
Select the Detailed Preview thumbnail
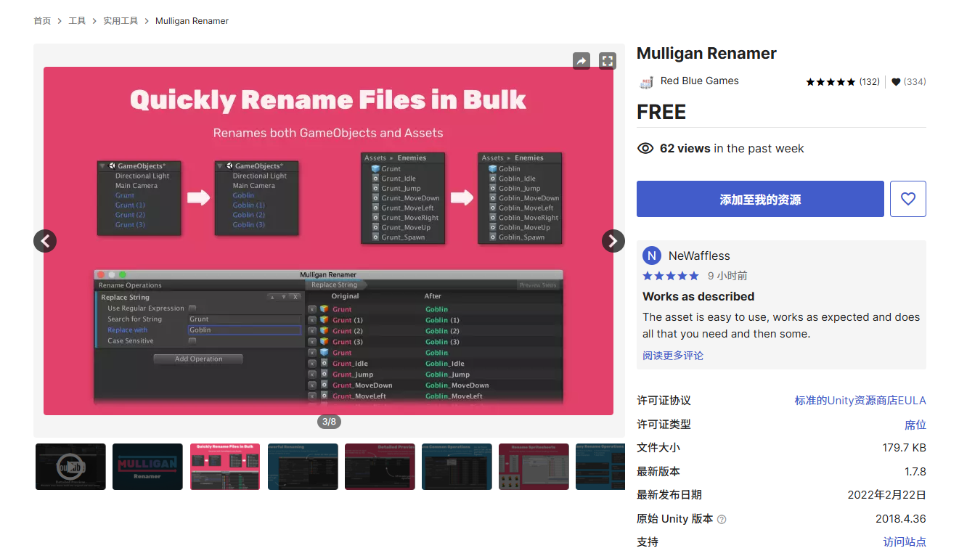tap(380, 467)
